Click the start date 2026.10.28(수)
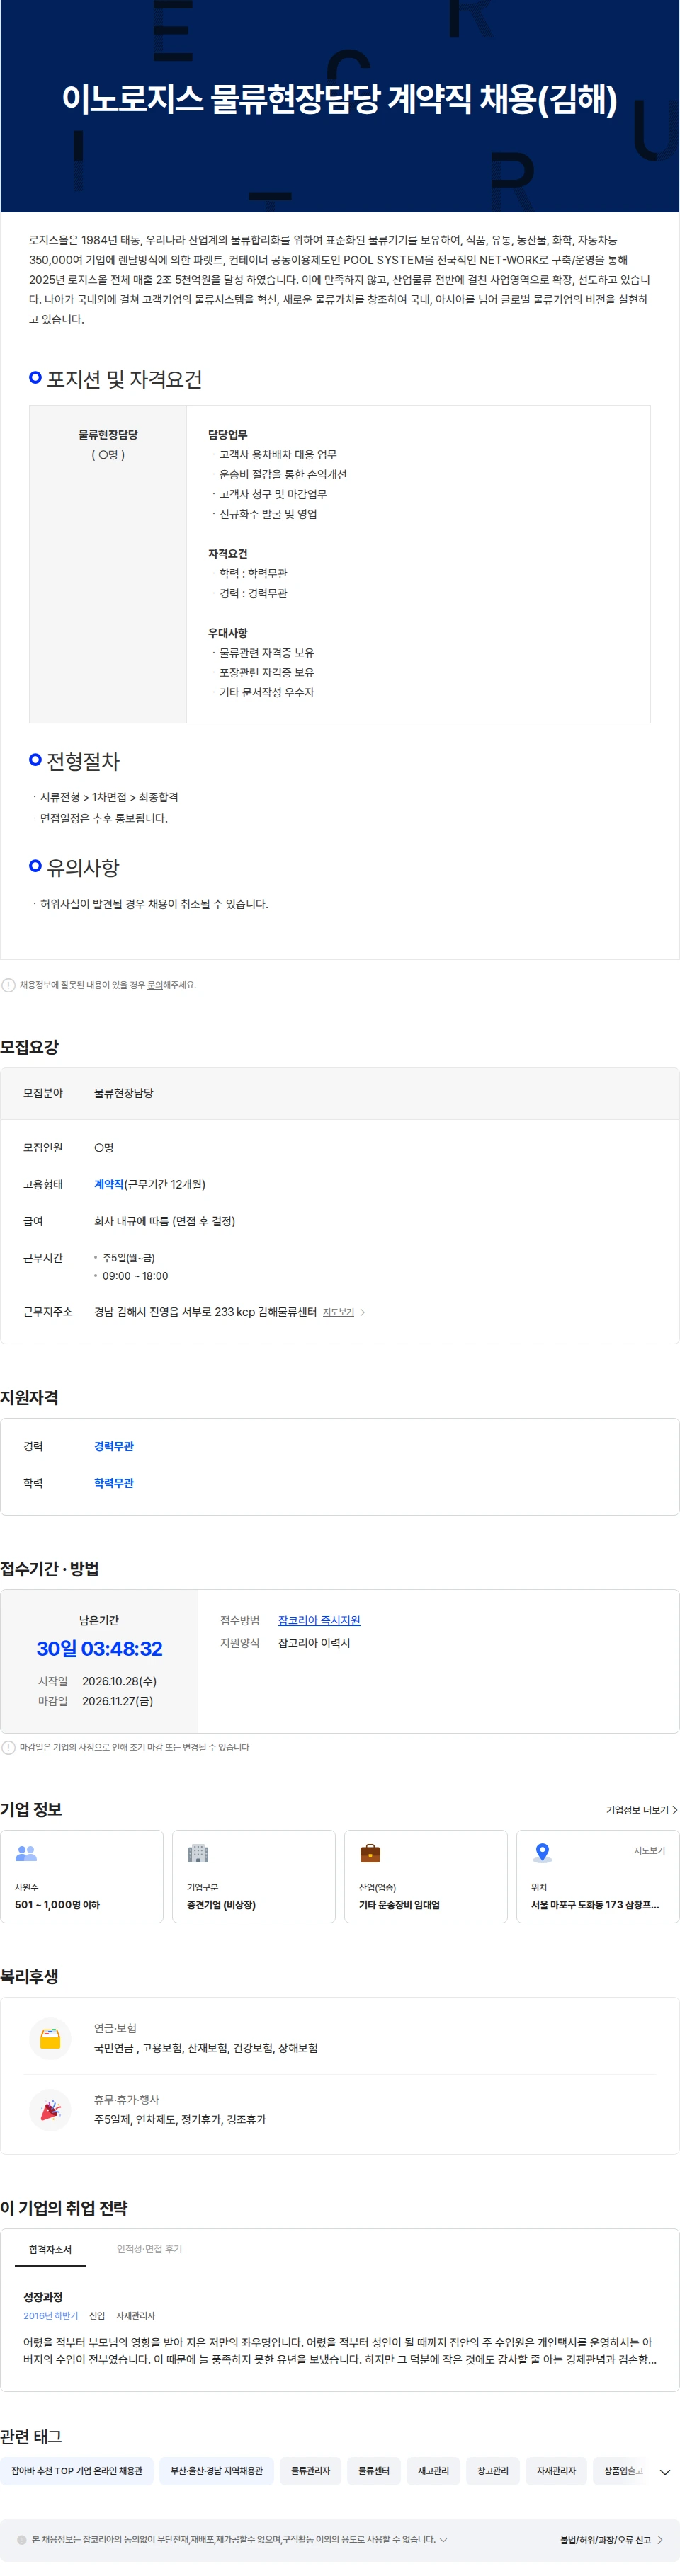Screen dimensions: 680x2576 [x=119, y=1681]
